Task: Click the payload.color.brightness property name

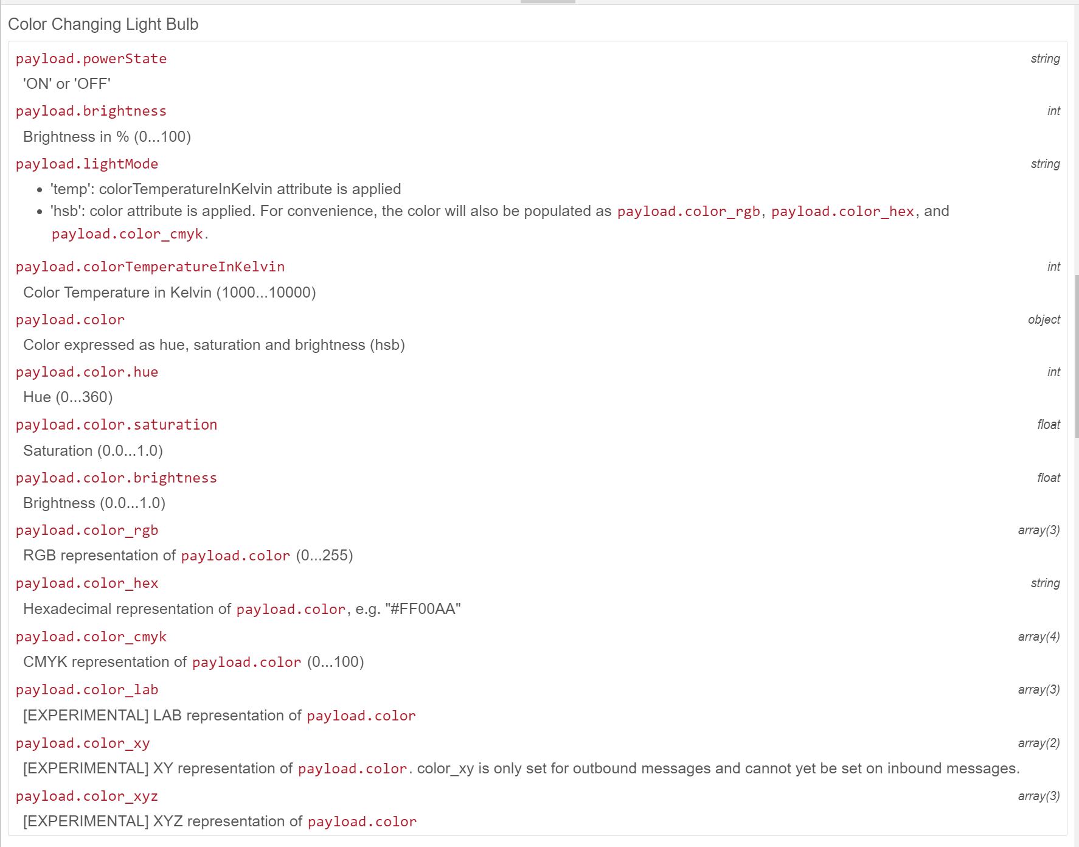Action: pyautogui.click(x=116, y=478)
